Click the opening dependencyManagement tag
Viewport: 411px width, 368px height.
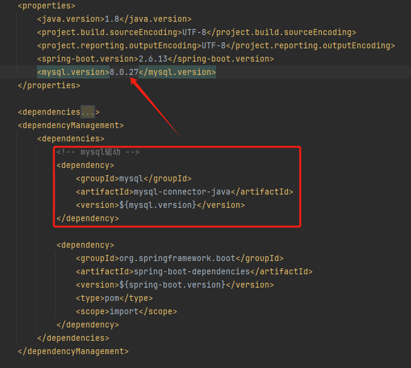click(71, 126)
